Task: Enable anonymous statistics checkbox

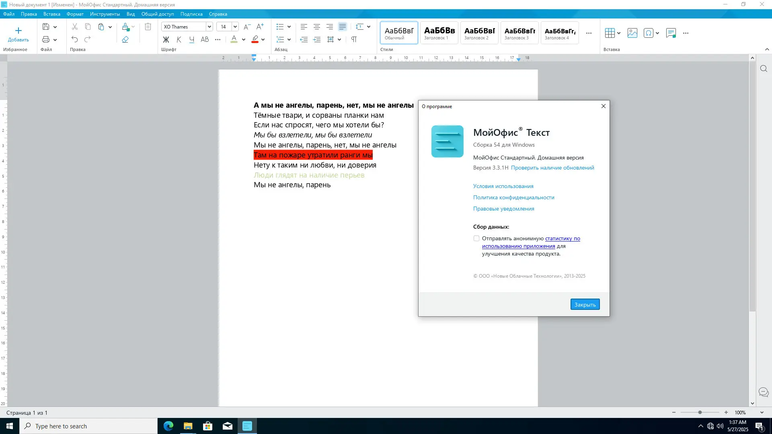Action: click(x=476, y=238)
